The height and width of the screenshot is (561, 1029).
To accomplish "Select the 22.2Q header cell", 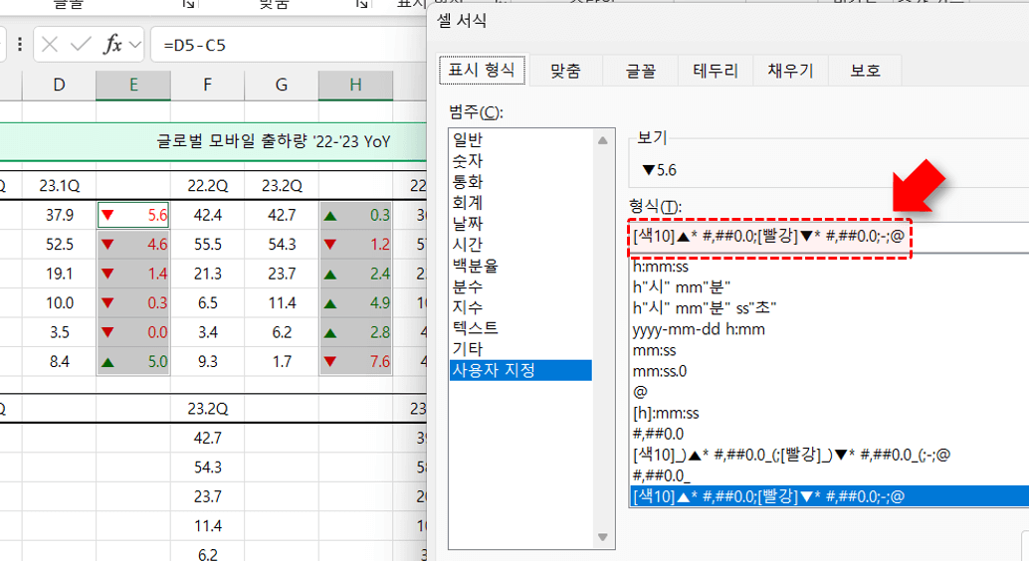I will 207,186.
